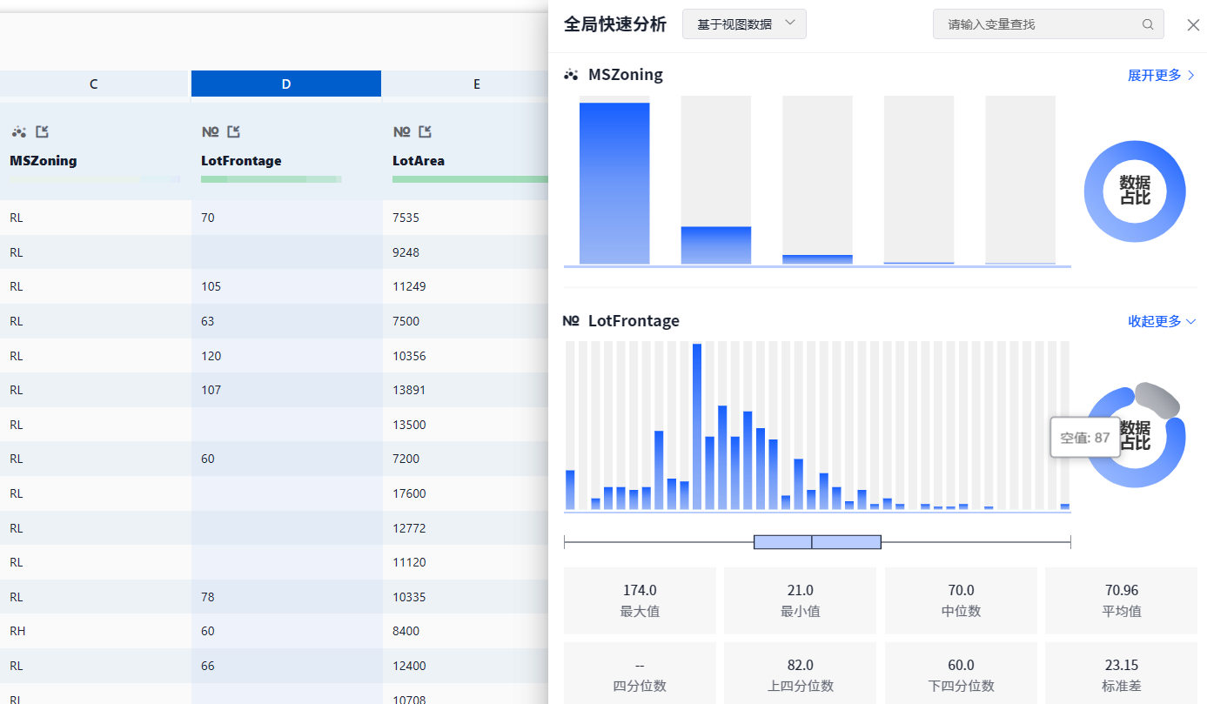Screen dimensions: 1207x704
Task: Click the import icon beside MSZoning column type
Action: click(x=43, y=132)
